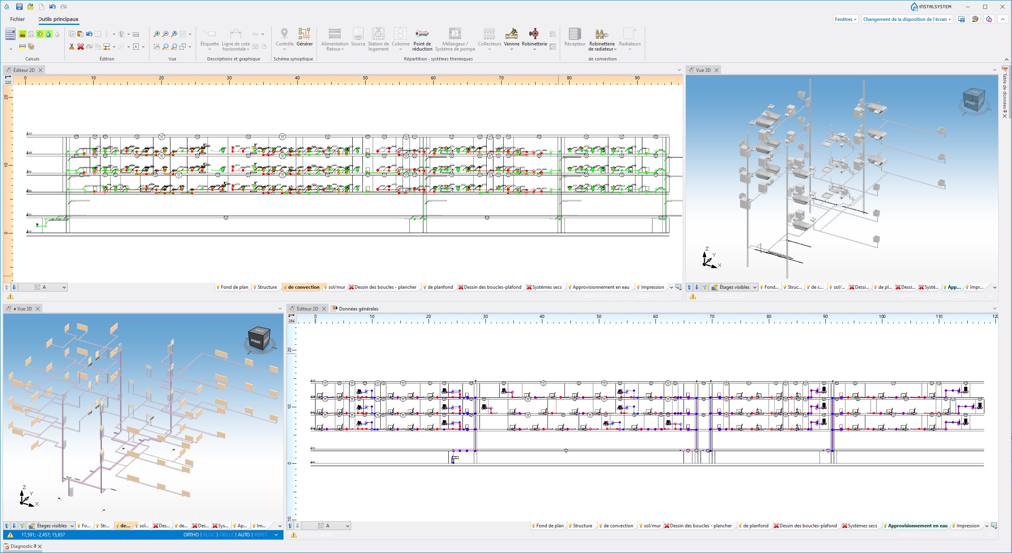
Task: Open the Fenêtres dropdown
Action: (x=845, y=19)
